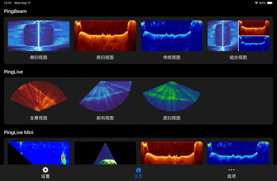The image size is (277, 181).
Task: Open PingLive panoramic orange fan thumbnail
Action: [39, 96]
